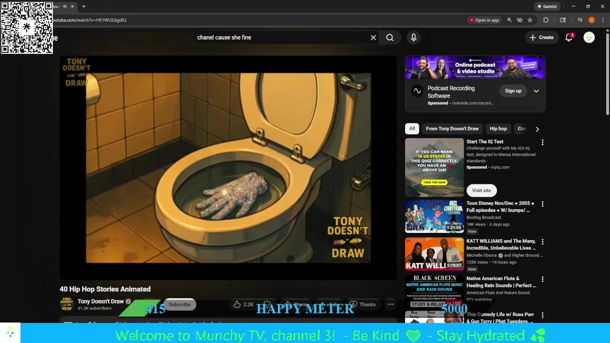Open the IQ test quiz thumbnail

point(434,167)
